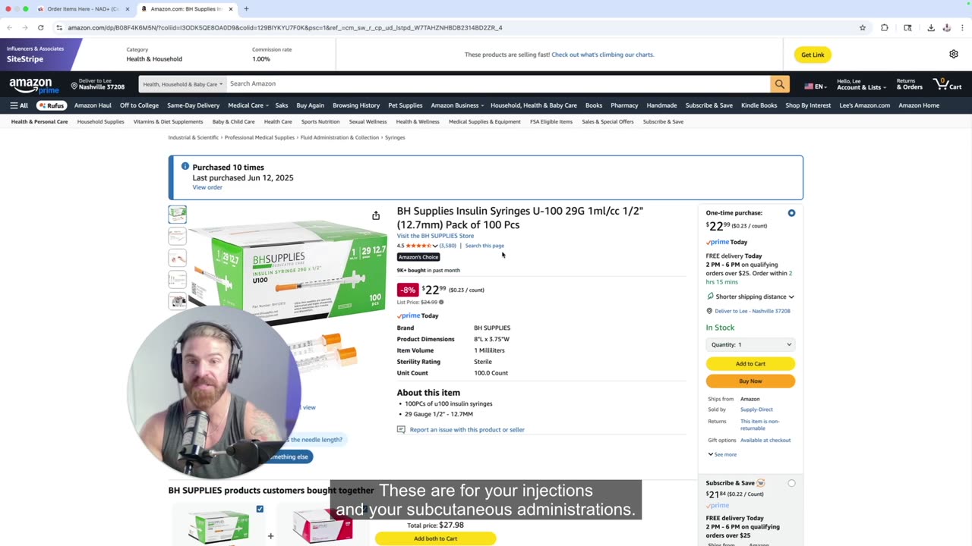
Task: Click the browser back arrow
Action: [9, 27]
